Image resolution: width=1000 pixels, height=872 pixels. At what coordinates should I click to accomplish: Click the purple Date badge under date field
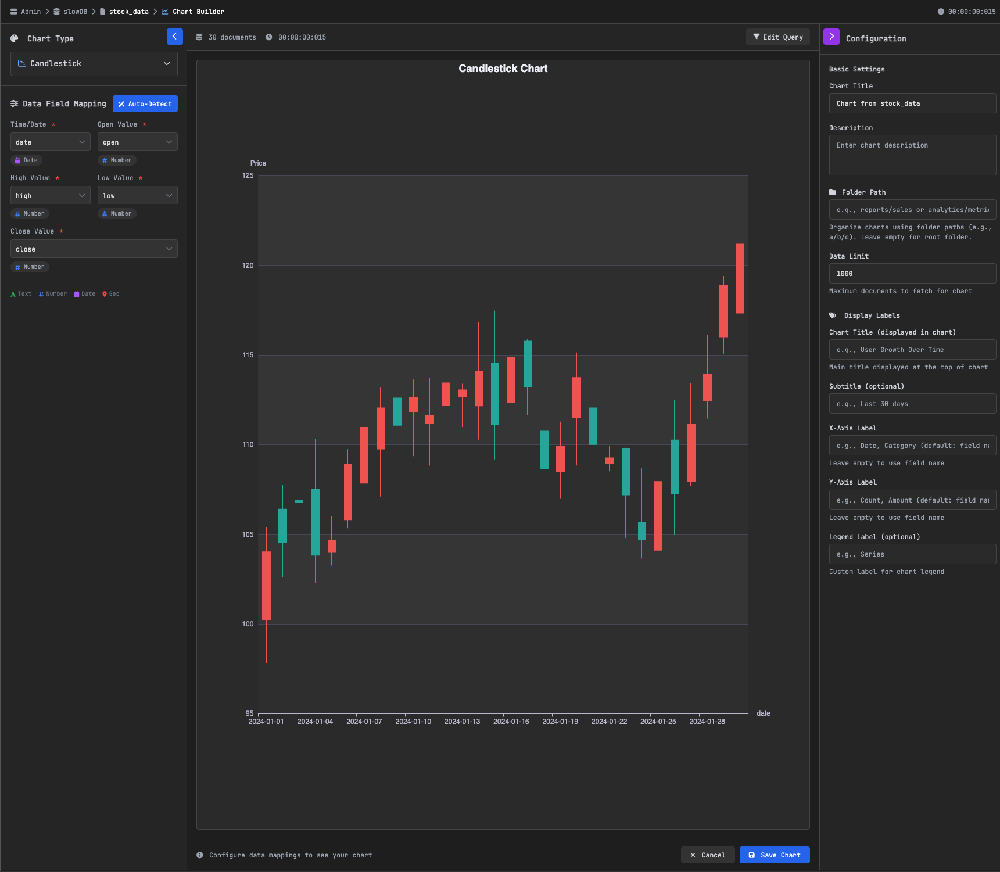click(x=26, y=160)
